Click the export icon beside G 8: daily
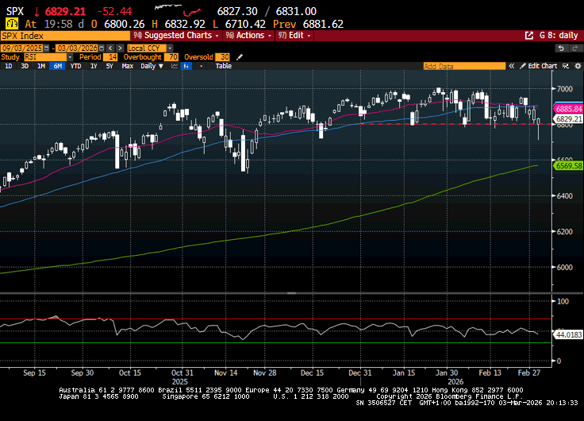 click(529, 36)
